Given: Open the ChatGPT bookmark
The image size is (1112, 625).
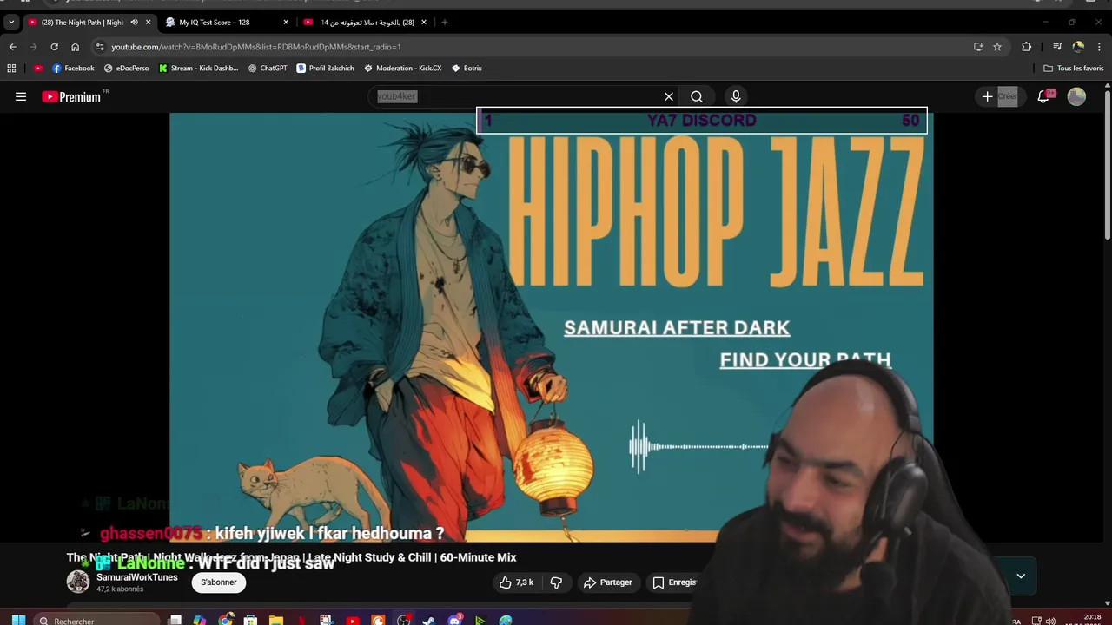Looking at the screenshot, I should pos(268,69).
